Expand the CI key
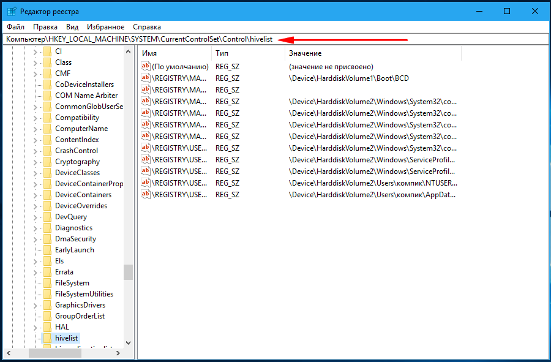The height and width of the screenshot is (362, 551). click(35, 52)
